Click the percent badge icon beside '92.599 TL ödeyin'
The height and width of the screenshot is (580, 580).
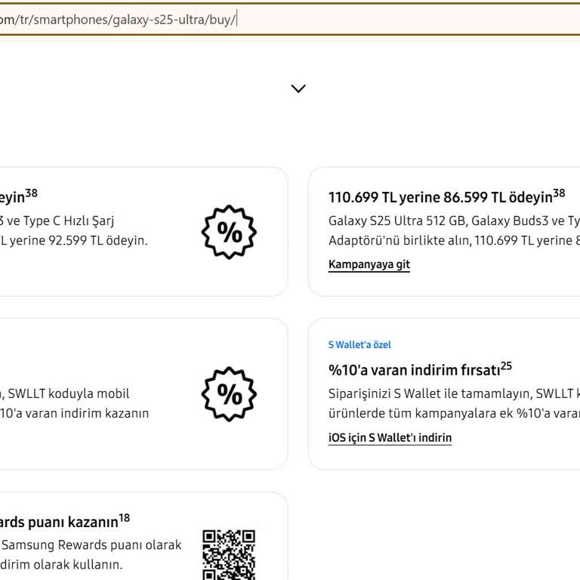click(x=229, y=232)
